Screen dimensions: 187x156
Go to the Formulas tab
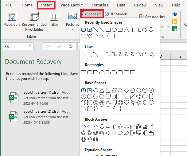click(100, 5)
